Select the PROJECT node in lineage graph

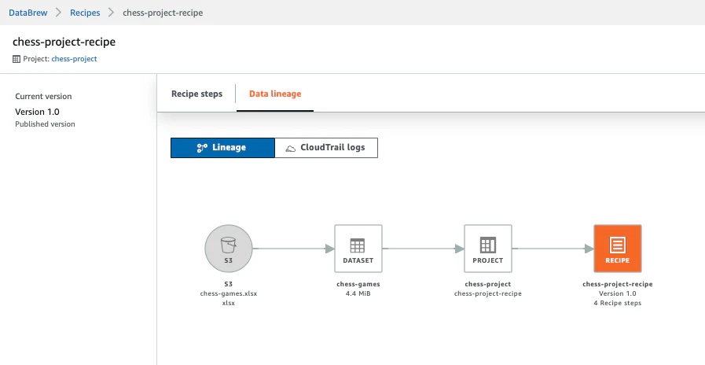click(x=488, y=249)
